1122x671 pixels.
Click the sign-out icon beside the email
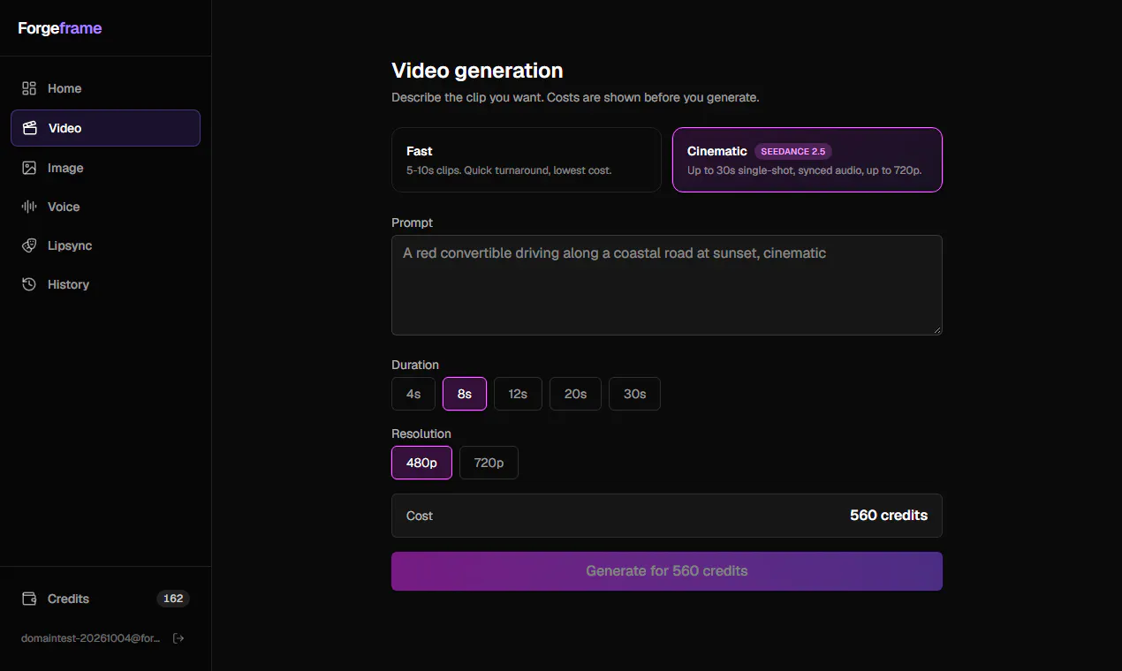pyautogui.click(x=178, y=638)
